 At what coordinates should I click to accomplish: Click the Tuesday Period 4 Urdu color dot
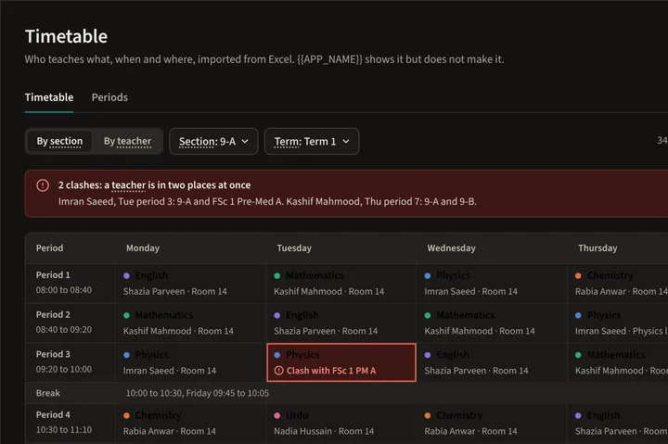click(x=277, y=415)
